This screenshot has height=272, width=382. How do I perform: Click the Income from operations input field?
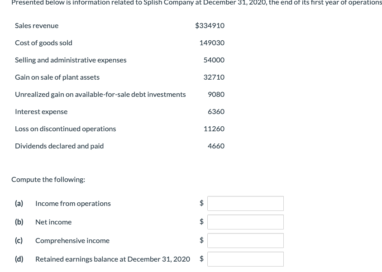click(245, 203)
